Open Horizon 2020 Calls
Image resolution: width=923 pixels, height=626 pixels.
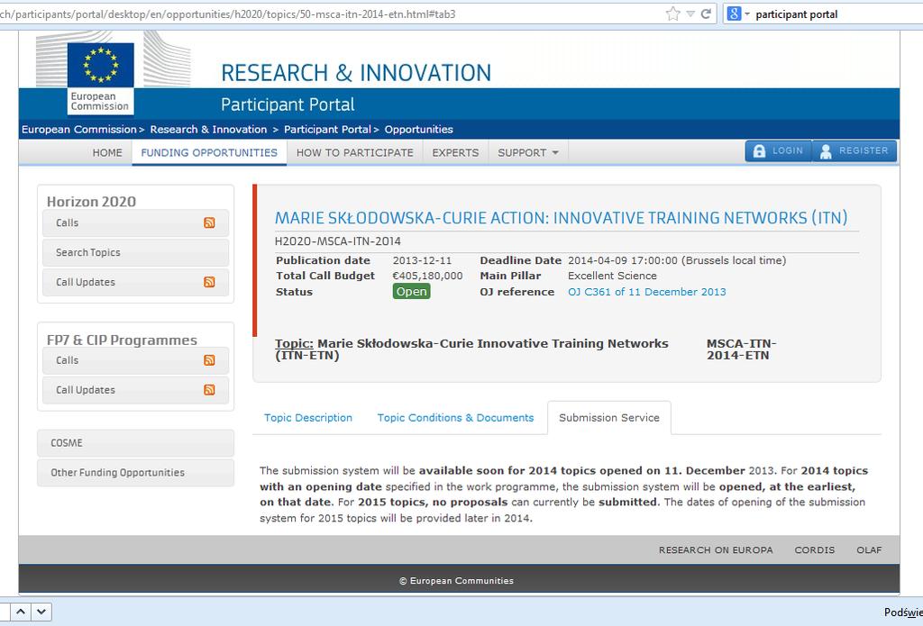click(135, 223)
